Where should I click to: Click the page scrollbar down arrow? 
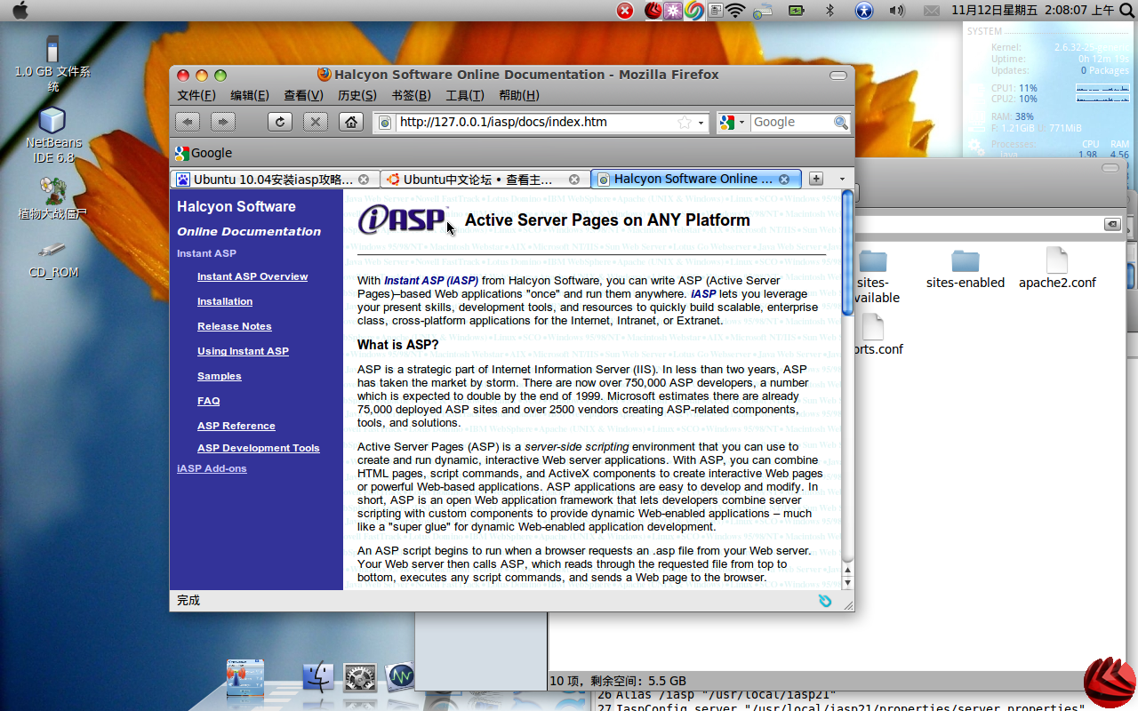pyautogui.click(x=847, y=583)
